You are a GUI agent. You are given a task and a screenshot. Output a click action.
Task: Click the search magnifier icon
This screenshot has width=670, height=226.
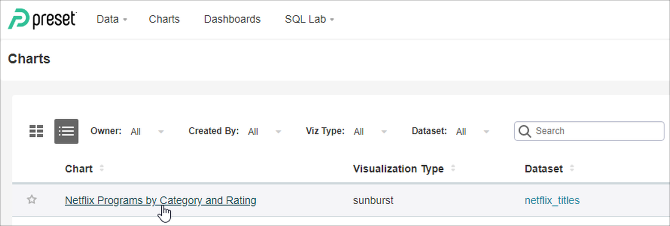point(524,131)
